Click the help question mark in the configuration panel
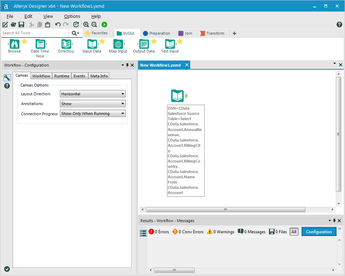The width and height of the screenshot is (345, 276). tap(7, 86)
